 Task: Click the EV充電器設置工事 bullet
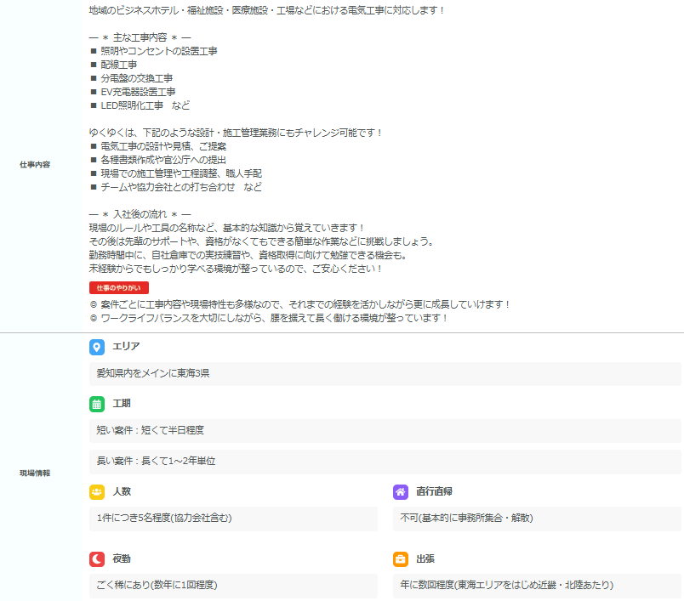pyautogui.click(x=133, y=92)
